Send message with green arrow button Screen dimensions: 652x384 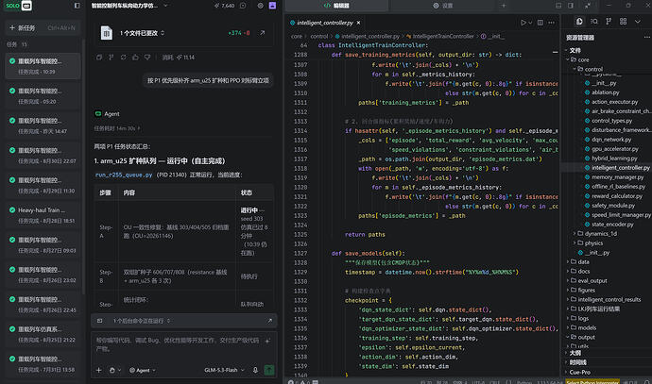point(269,370)
